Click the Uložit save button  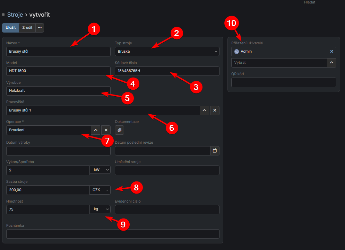pyautogui.click(x=10, y=28)
